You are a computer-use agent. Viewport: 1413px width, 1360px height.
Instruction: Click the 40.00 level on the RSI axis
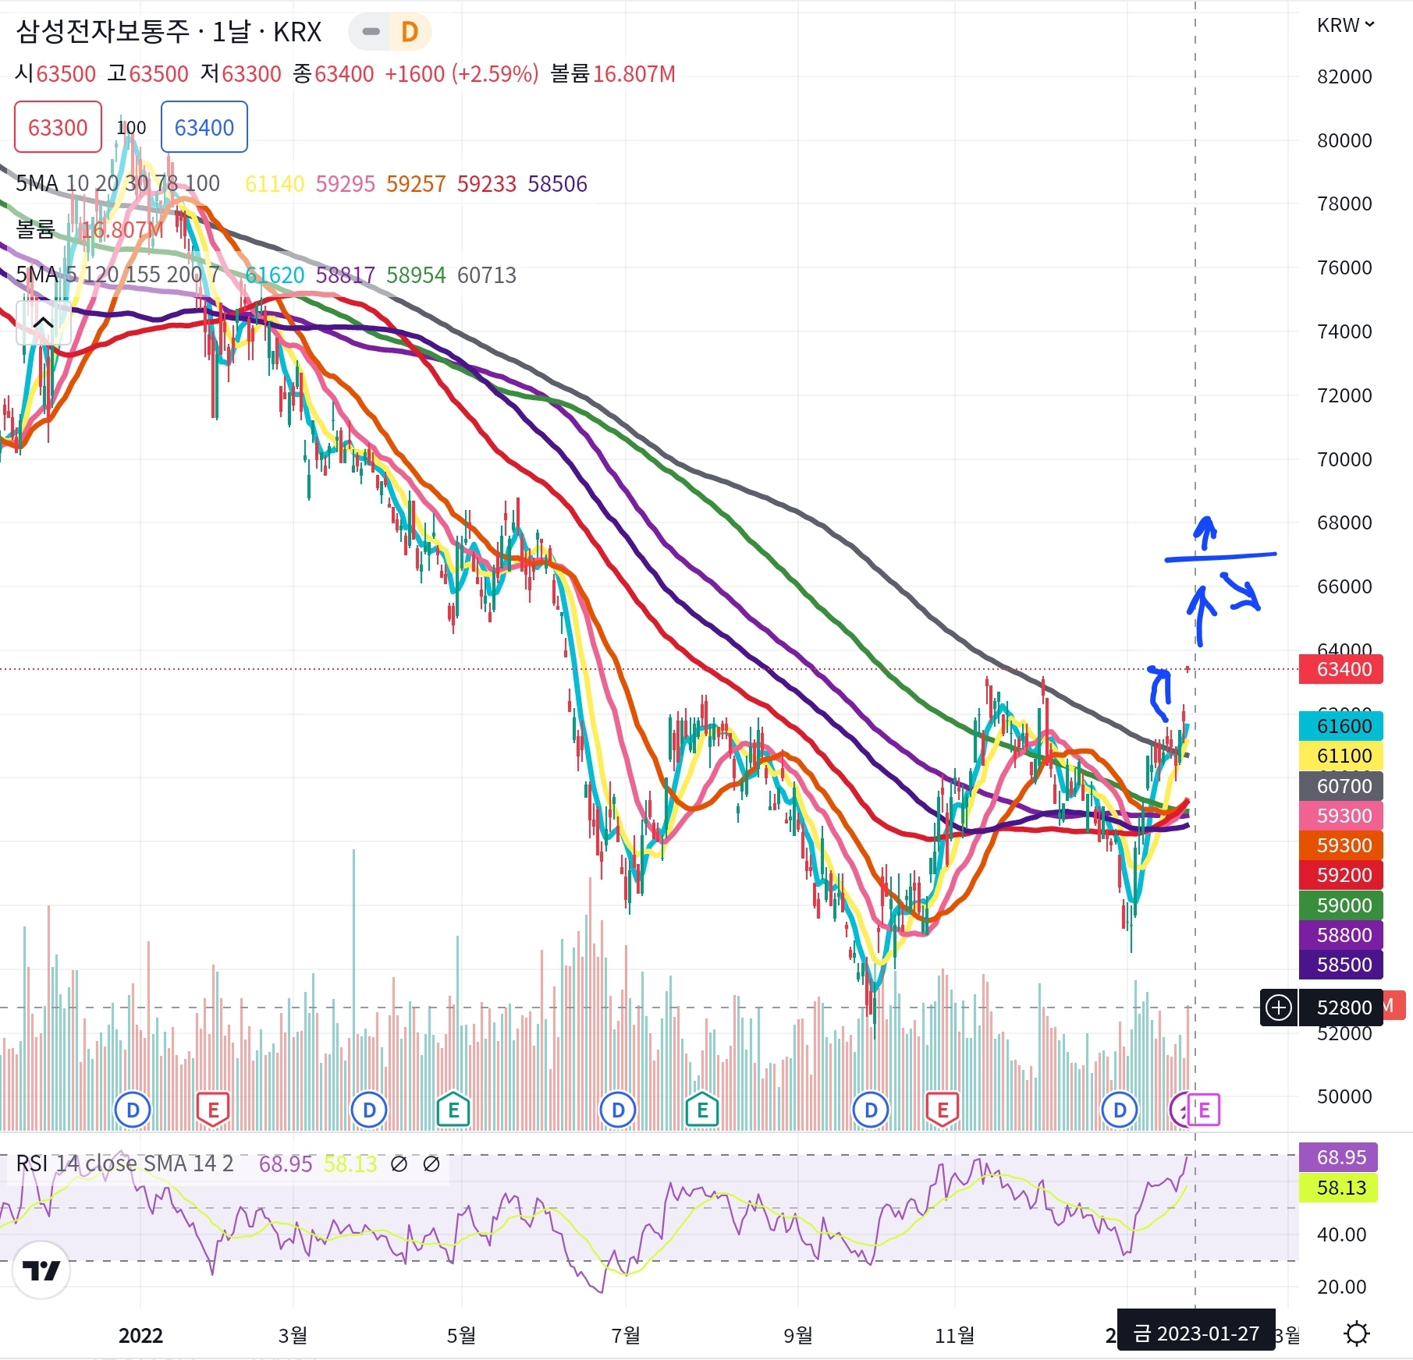pyautogui.click(x=1341, y=1234)
